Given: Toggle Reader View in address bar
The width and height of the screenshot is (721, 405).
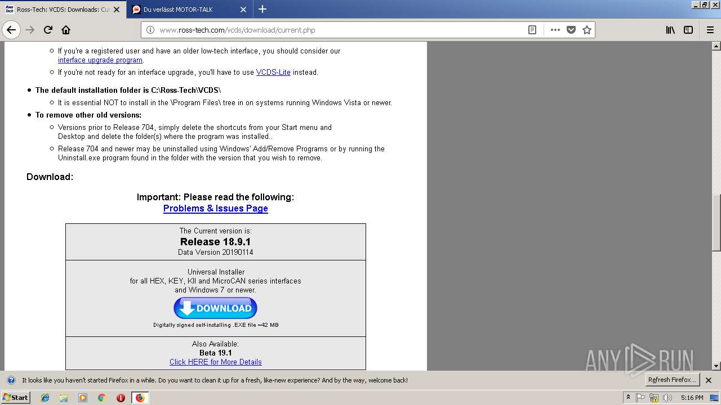Looking at the screenshot, I should (532, 30).
